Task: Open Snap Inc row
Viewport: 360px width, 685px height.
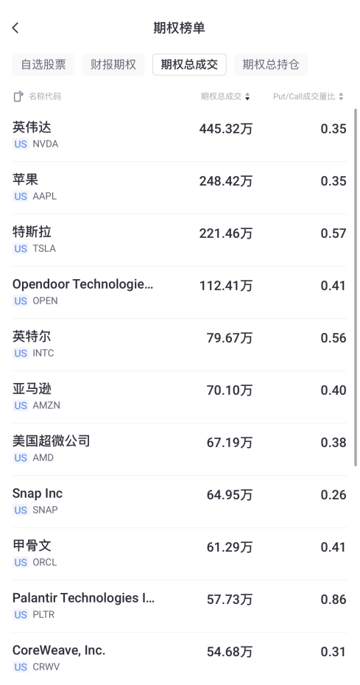Action: coord(180,502)
